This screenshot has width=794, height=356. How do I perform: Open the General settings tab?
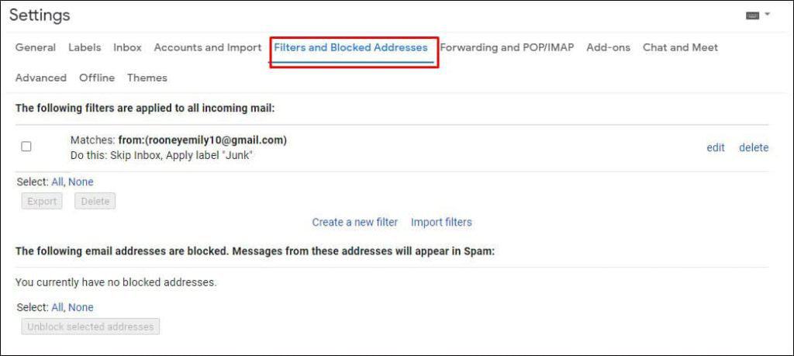coord(36,47)
